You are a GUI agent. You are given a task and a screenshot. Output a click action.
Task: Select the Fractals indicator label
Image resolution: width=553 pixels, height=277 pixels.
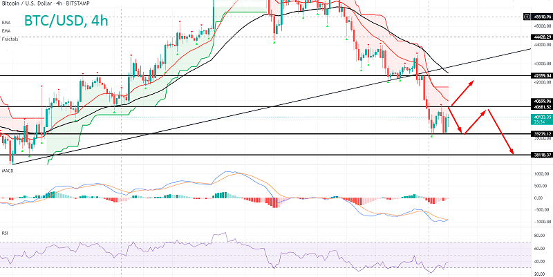(9, 39)
